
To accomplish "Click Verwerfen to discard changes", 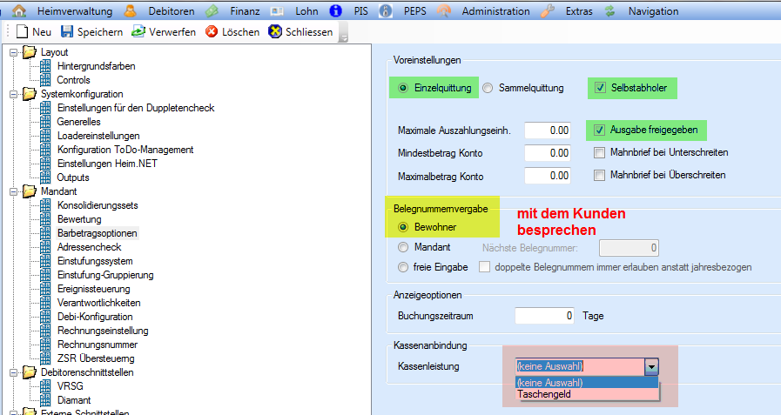I will tap(164, 32).
